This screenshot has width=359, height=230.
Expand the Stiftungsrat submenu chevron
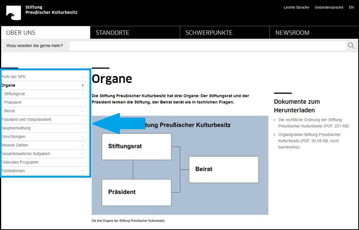pos(83,94)
